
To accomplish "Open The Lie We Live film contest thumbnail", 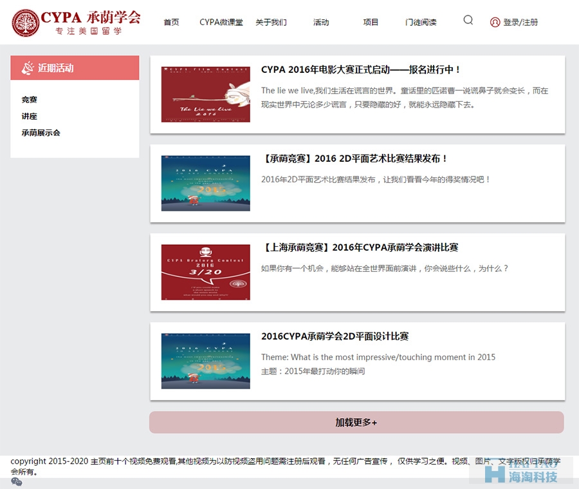I will click(206, 94).
